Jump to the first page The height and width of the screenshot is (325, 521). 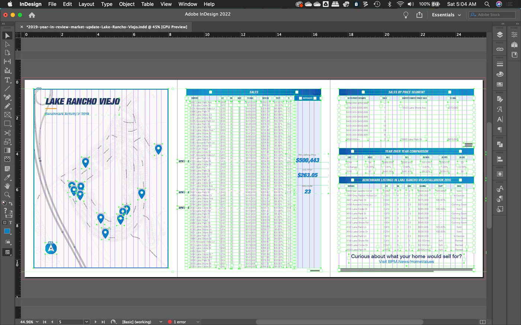point(45,322)
